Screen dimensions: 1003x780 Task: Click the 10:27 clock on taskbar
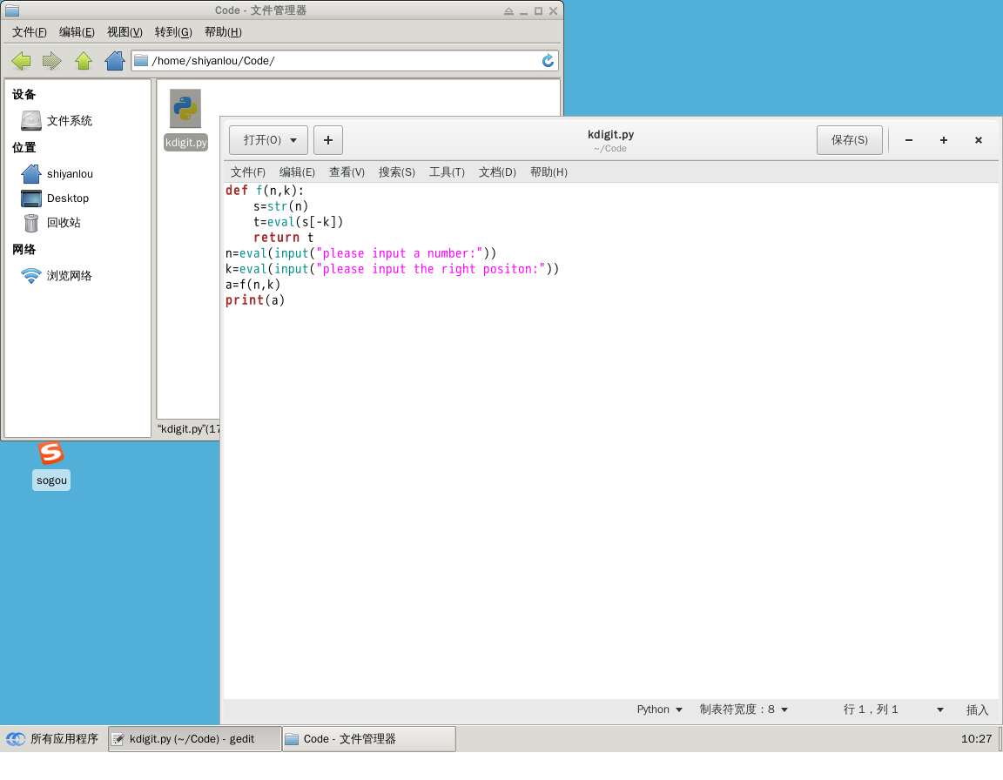pos(976,738)
